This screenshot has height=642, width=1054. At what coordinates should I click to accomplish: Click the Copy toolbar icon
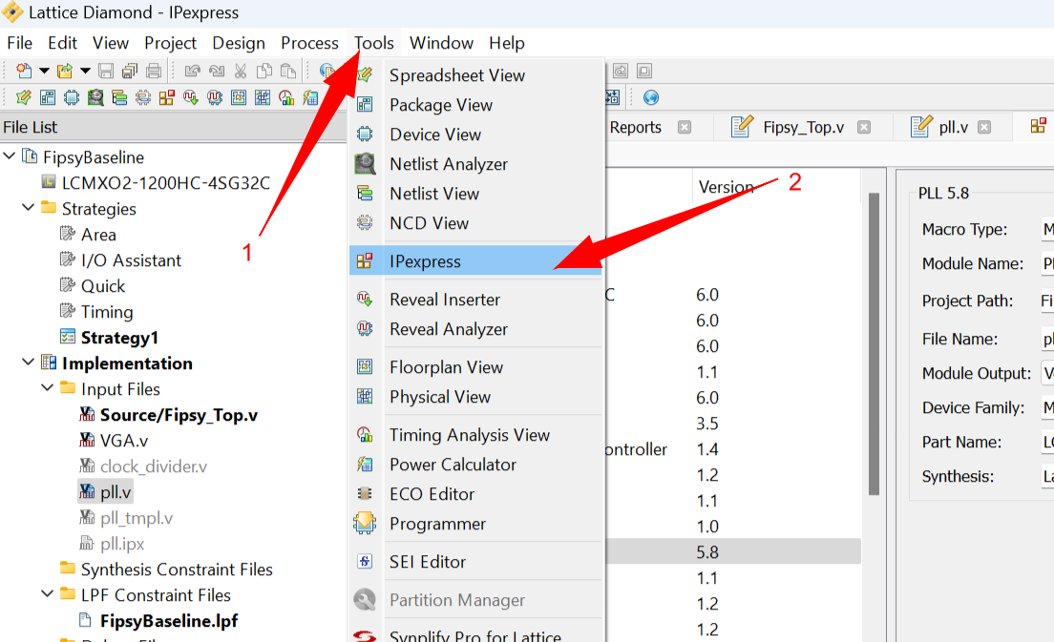pos(264,71)
